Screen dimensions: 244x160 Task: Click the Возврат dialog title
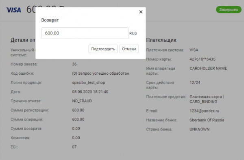pyautogui.click(x=50, y=20)
